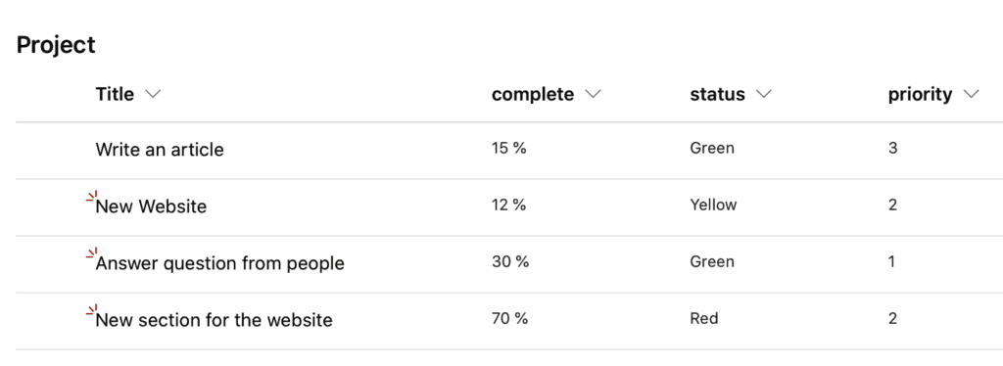Select the status column header text

click(718, 95)
